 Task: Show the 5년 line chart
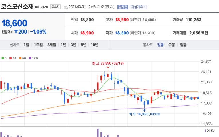[x=84, y=45]
